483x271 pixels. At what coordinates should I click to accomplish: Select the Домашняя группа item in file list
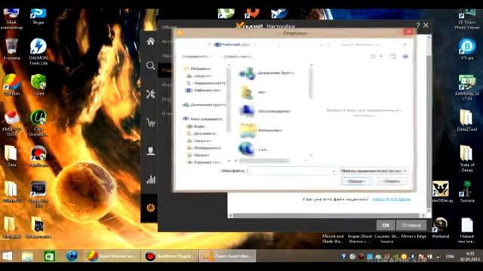pos(266,73)
